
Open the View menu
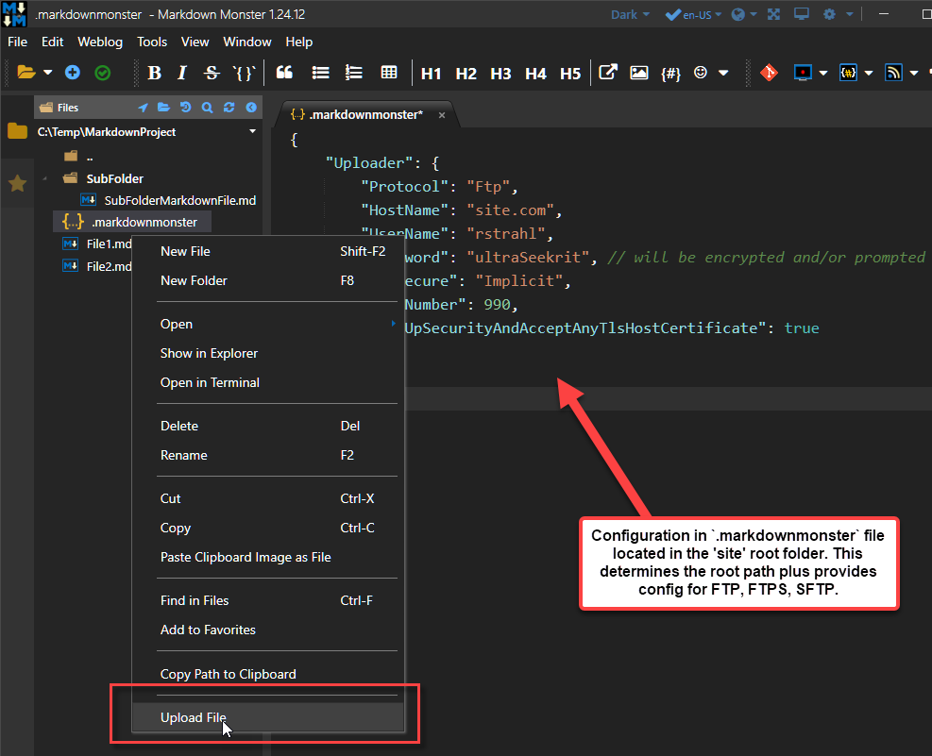click(x=195, y=42)
